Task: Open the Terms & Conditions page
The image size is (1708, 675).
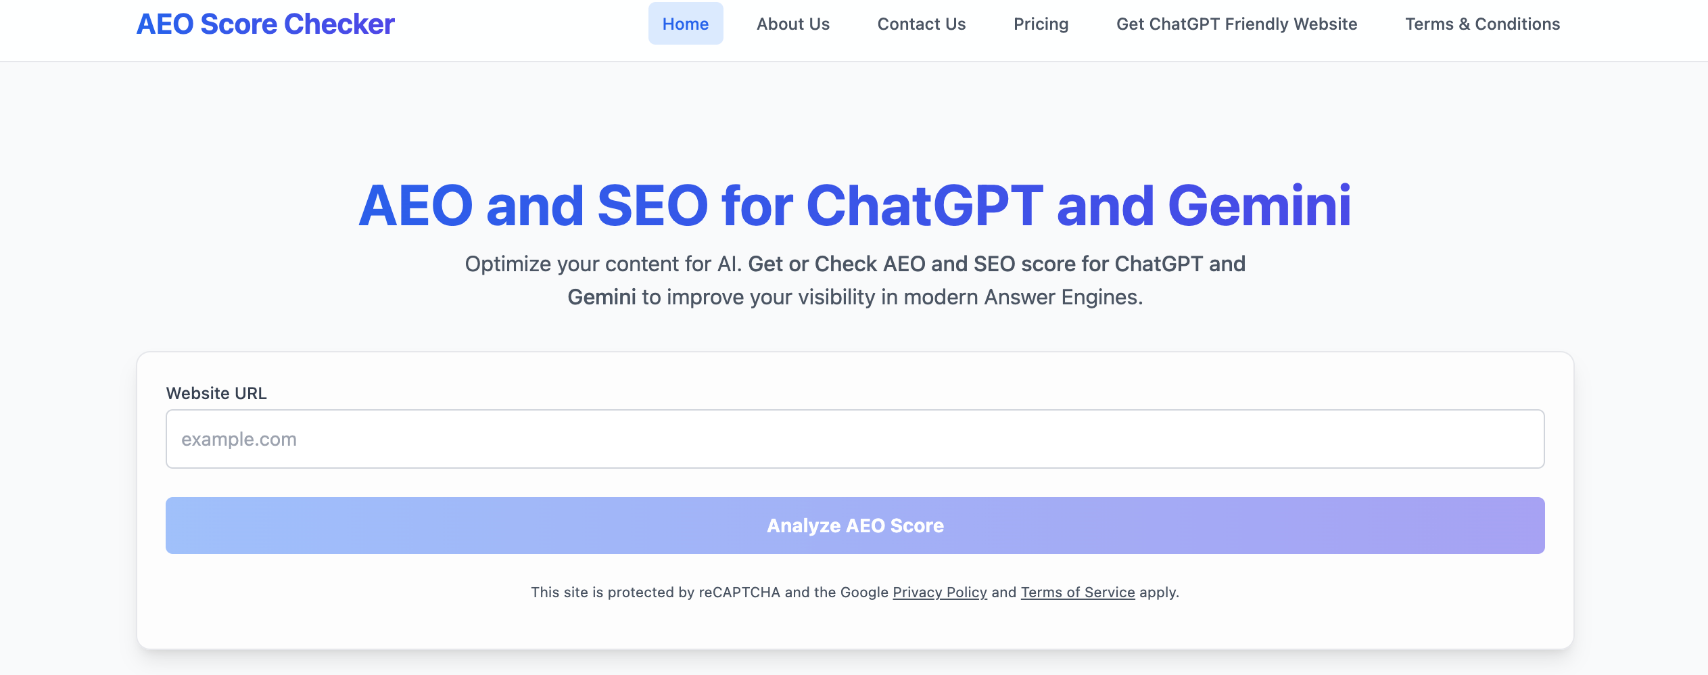Action: [1483, 24]
